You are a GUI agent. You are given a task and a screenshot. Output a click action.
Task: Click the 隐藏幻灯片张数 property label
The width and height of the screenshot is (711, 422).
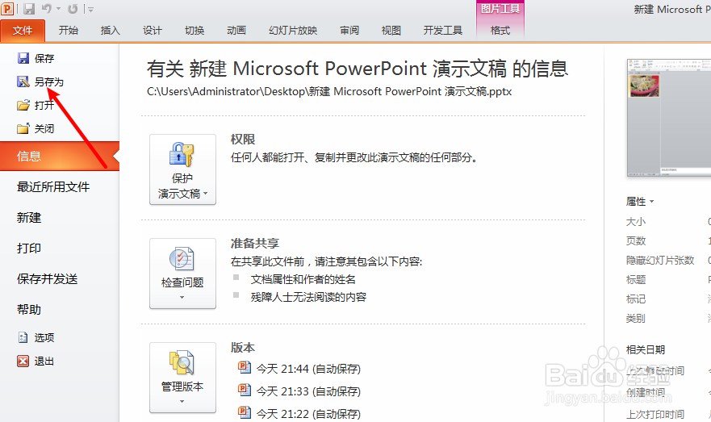point(660,260)
